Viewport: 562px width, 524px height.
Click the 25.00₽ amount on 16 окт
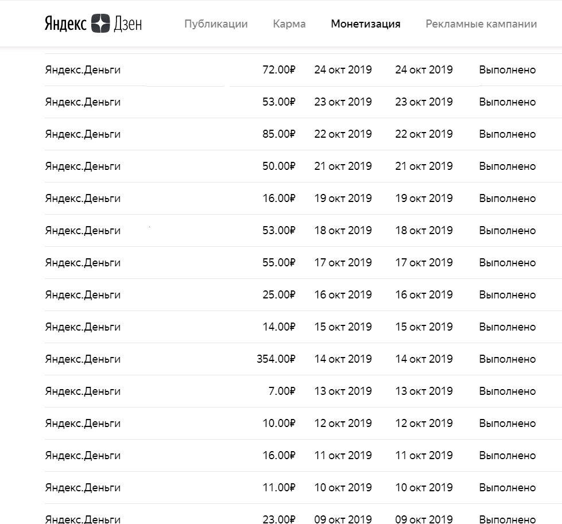279,294
